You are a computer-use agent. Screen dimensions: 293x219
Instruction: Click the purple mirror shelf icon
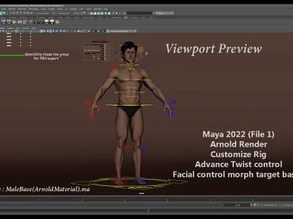[x=20, y=21]
